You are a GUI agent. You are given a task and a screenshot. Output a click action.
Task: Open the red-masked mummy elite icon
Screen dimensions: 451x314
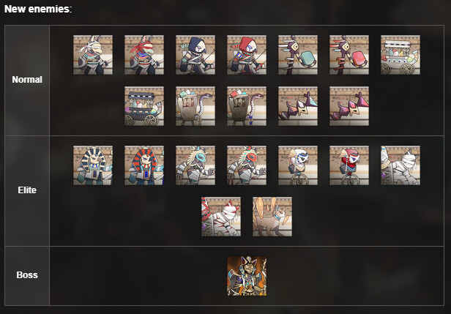(247, 165)
